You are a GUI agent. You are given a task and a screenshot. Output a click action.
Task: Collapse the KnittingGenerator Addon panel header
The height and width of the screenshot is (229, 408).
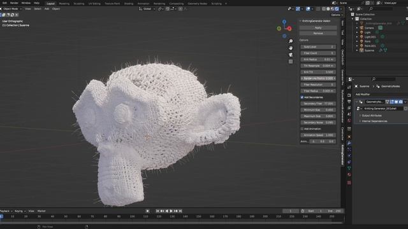(x=316, y=21)
